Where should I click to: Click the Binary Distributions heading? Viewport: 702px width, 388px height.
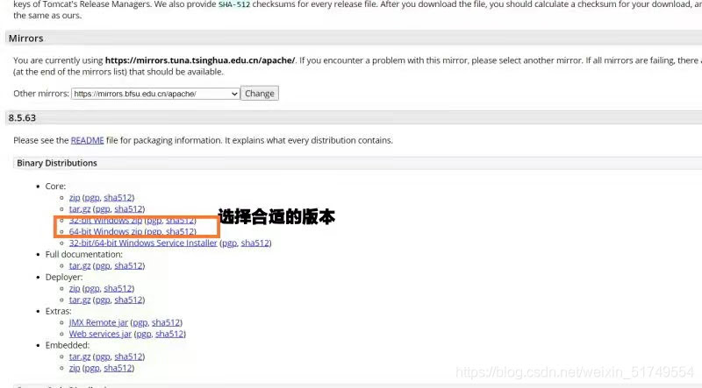click(x=57, y=163)
